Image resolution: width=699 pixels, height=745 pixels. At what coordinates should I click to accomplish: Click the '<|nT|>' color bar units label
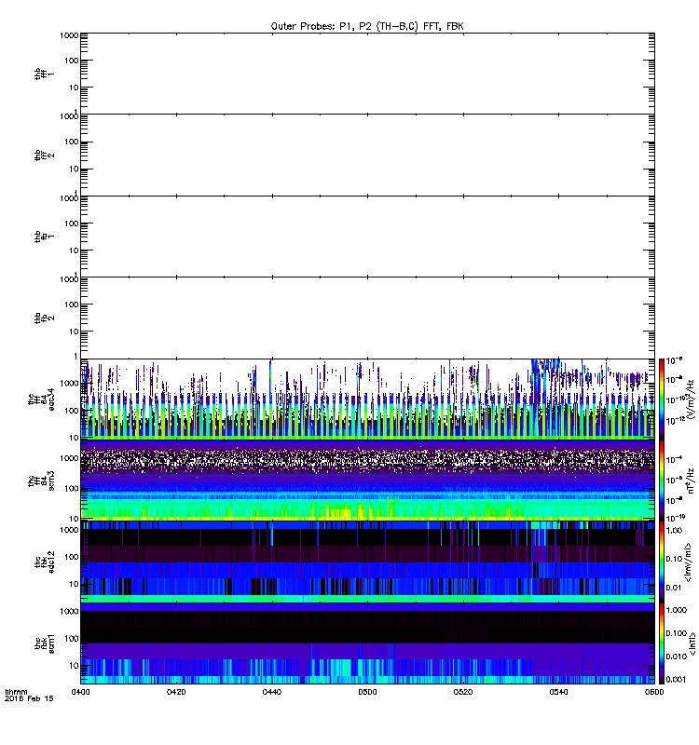click(x=692, y=643)
